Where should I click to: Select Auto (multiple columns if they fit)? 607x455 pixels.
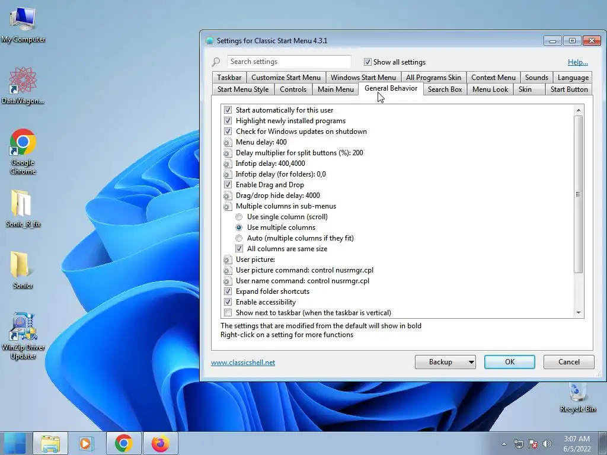(239, 238)
